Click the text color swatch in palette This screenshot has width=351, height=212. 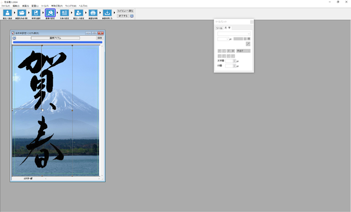(238, 39)
